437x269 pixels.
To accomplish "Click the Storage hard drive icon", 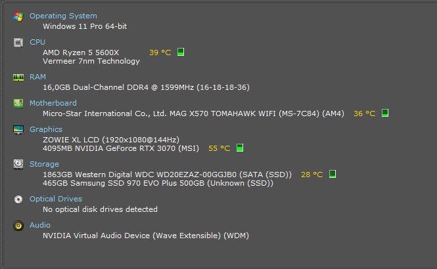I will click(18, 164).
